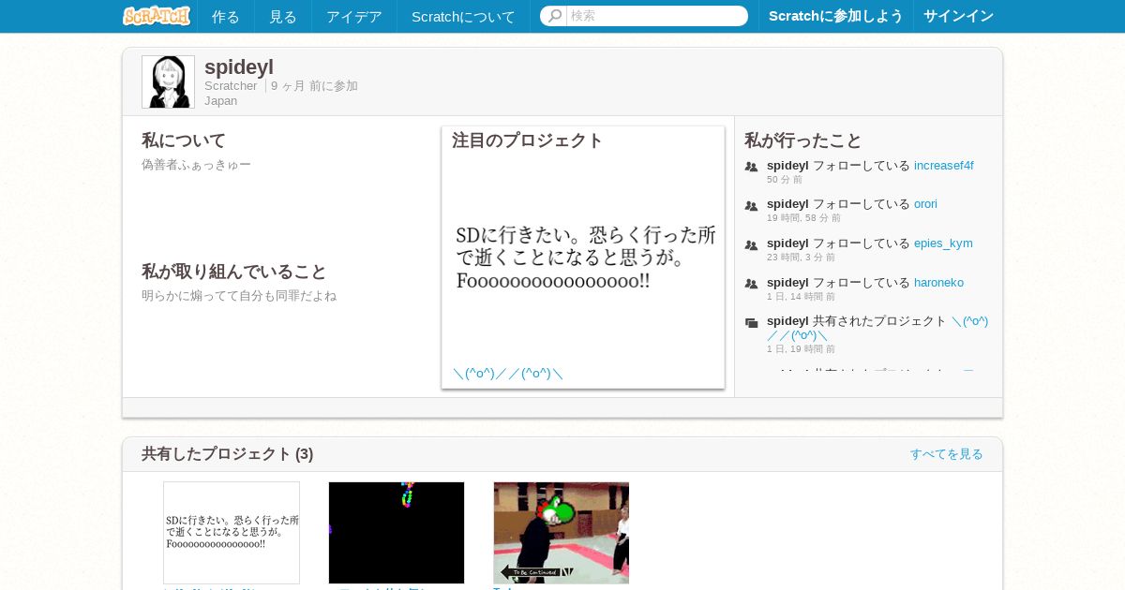
Task: Click follow icon beside orori activity
Action: pos(751,206)
